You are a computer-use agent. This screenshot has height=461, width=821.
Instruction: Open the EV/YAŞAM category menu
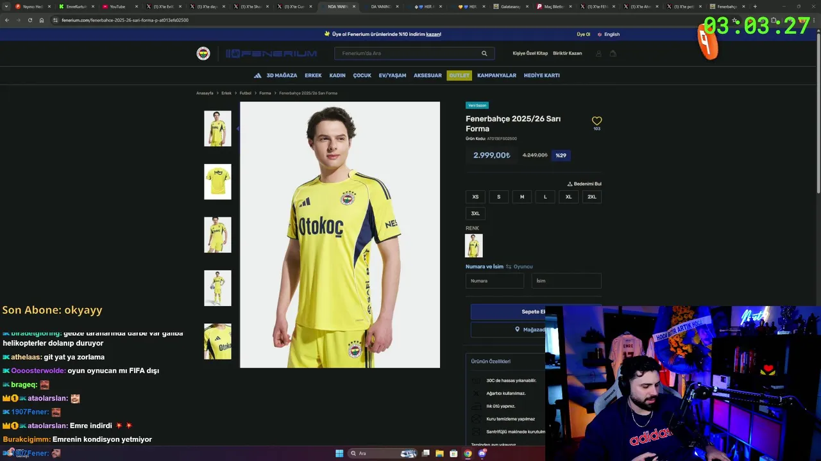[x=393, y=76]
